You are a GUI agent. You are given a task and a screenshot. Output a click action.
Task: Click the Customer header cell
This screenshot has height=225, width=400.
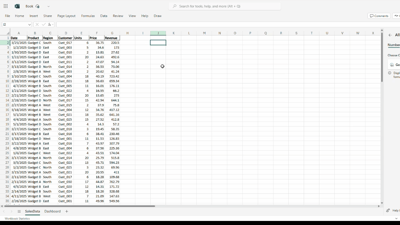[66, 38]
